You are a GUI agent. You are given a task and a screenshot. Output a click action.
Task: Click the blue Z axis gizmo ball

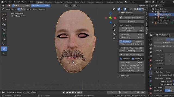(x=110, y=13)
